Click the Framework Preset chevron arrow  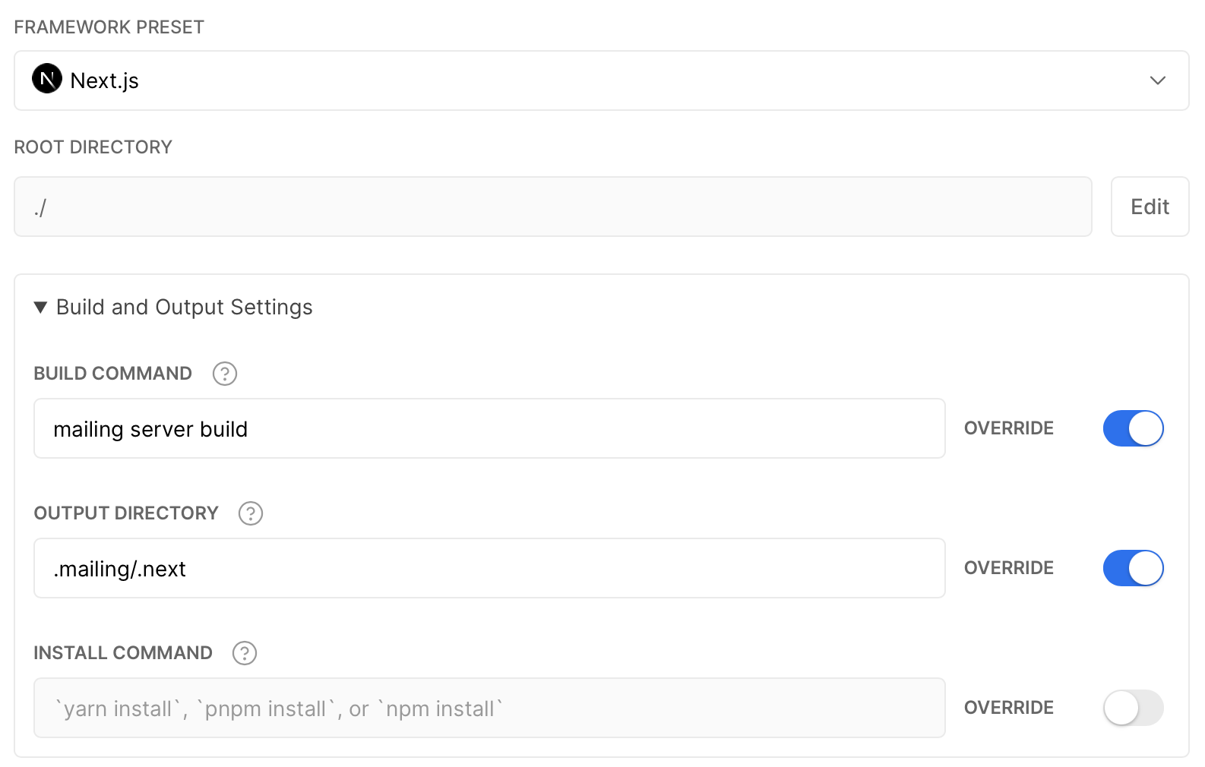point(1158,80)
